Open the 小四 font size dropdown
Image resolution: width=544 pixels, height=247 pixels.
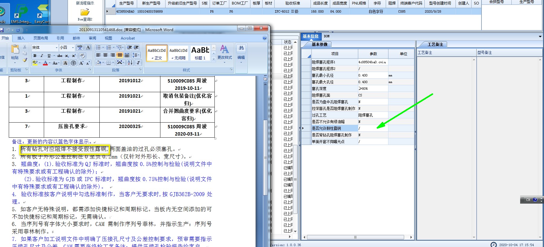click(73, 48)
